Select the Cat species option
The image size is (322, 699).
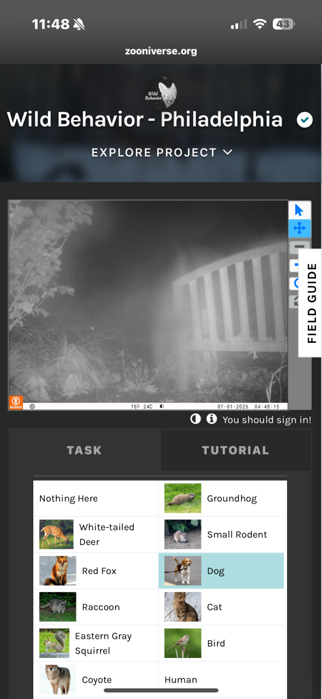pos(222,607)
